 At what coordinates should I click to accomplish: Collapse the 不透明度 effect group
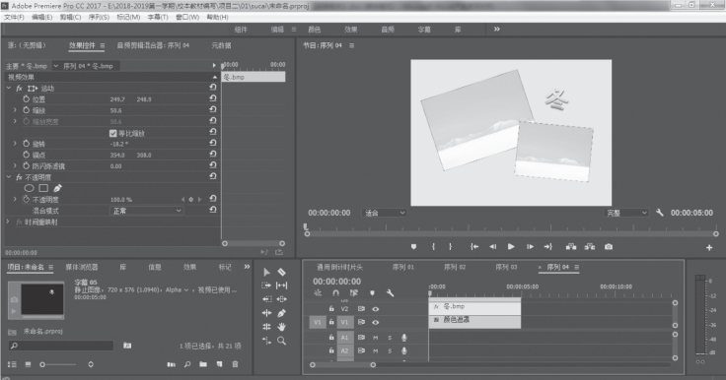[8, 177]
